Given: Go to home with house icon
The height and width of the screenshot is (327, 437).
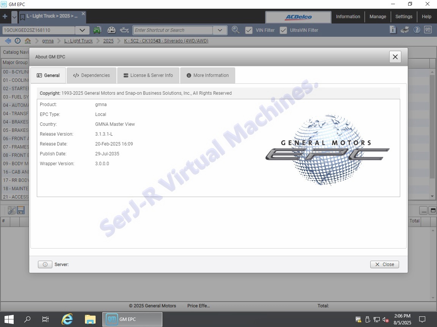Looking at the screenshot, I should coord(28,41).
